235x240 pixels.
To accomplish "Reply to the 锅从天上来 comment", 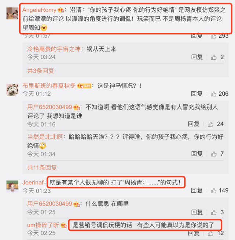I will [x=197, y=57].
